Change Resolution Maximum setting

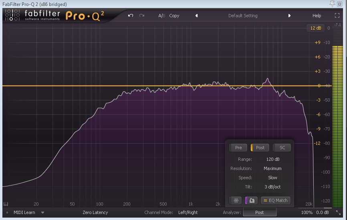272,168
